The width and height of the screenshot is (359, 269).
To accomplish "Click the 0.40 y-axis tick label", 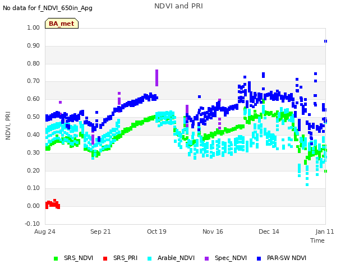I will (34, 134).
